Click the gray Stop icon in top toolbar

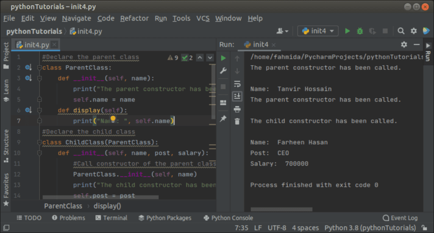point(385,31)
